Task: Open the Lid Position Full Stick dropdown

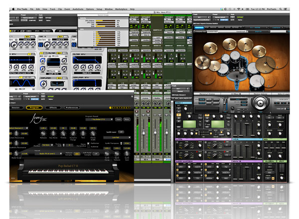Action: coord(47,145)
